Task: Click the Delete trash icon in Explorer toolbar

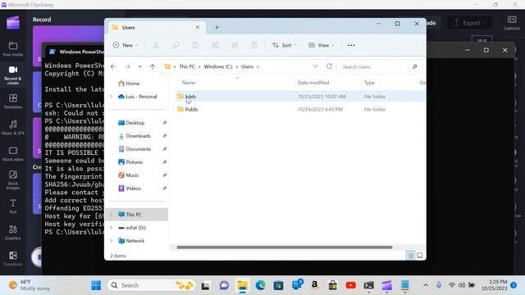Action: point(254,45)
